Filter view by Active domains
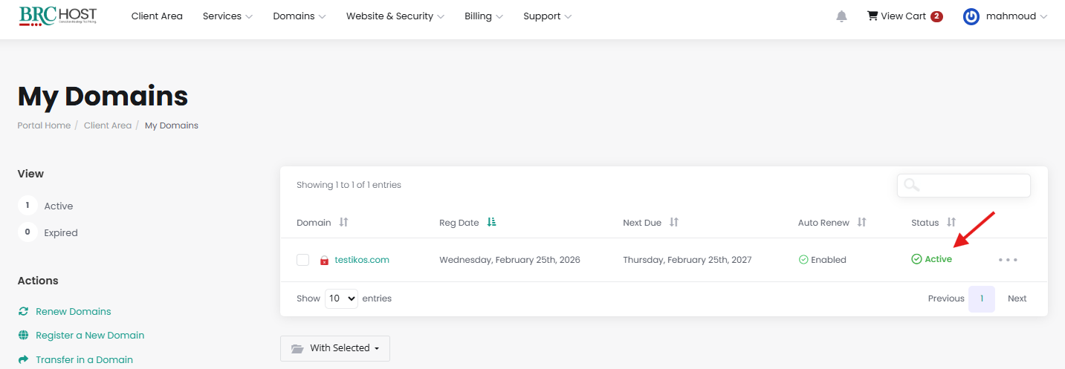 click(58, 206)
